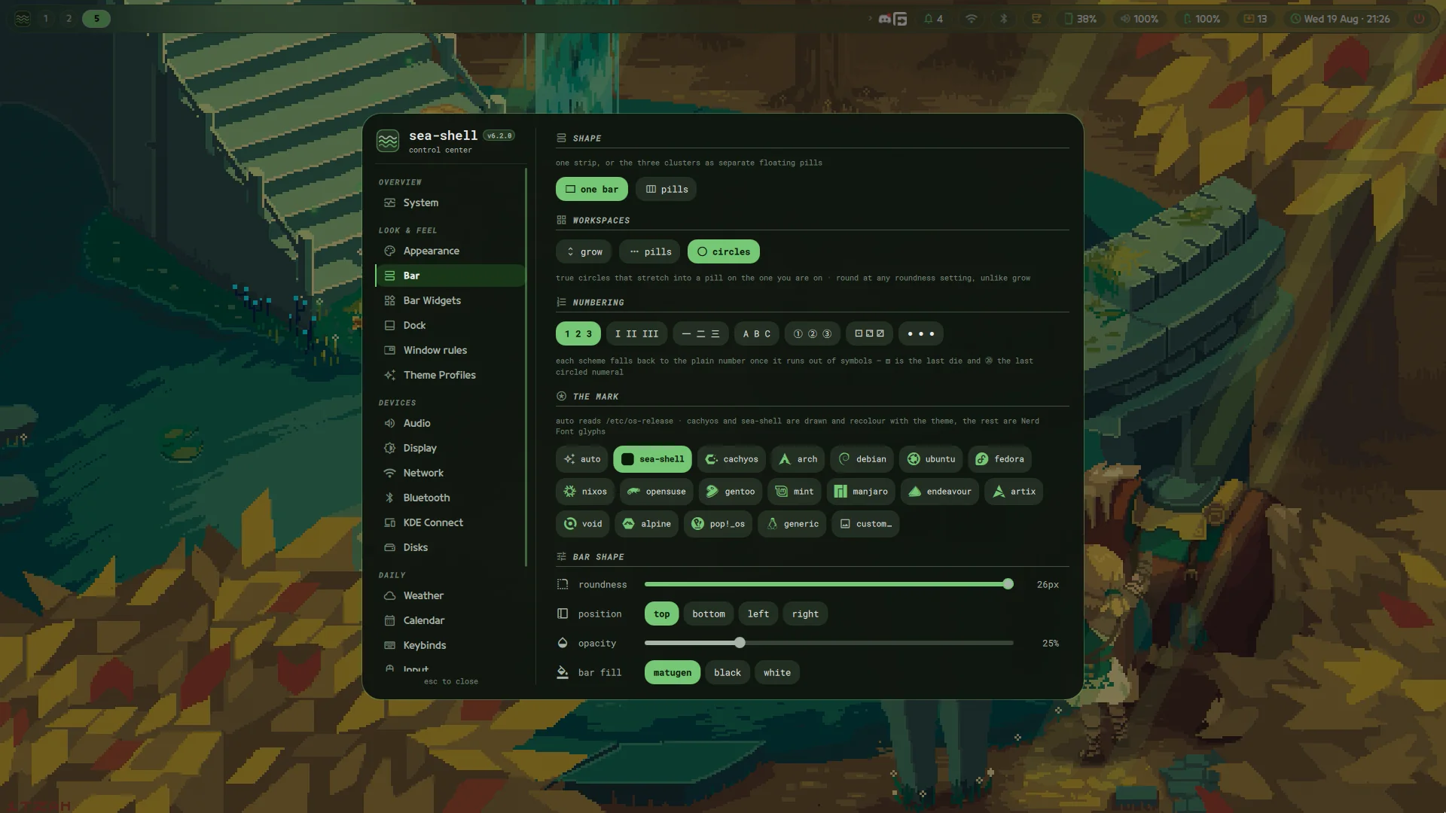
Task: Open Appearance page in sidebar
Action: pyautogui.click(x=450, y=251)
